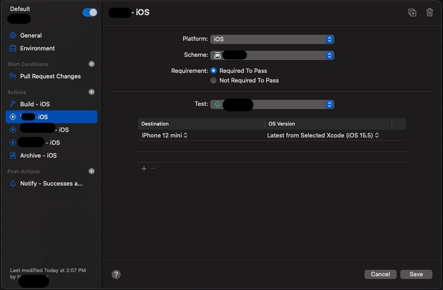Screen dimensions: 443x290
Task: Add a new post-action
Action: click(x=91, y=171)
